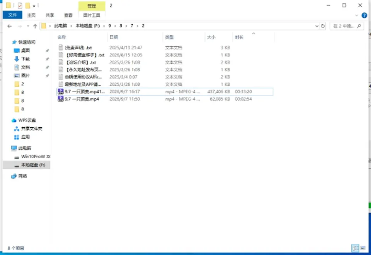Image resolution: width=371 pixels, height=255 pixels.
Task: Open 共享文件夹 under WPS云盘
Action: [31, 129]
